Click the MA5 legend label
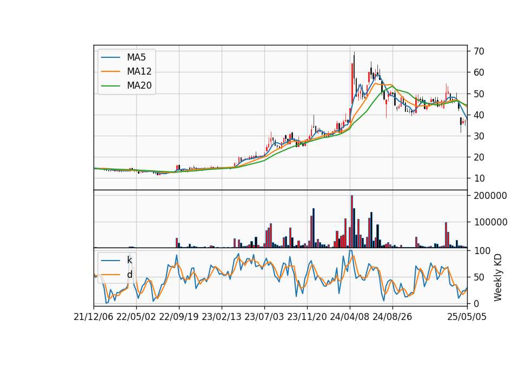Viewport: 519px width, 373px height. 136,57
